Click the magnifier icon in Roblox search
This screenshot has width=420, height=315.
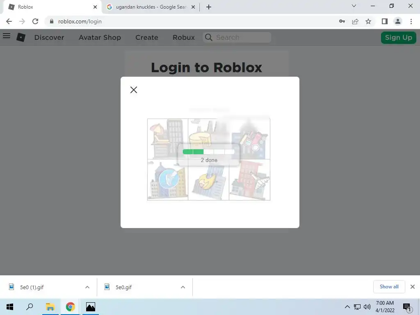click(x=209, y=37)
